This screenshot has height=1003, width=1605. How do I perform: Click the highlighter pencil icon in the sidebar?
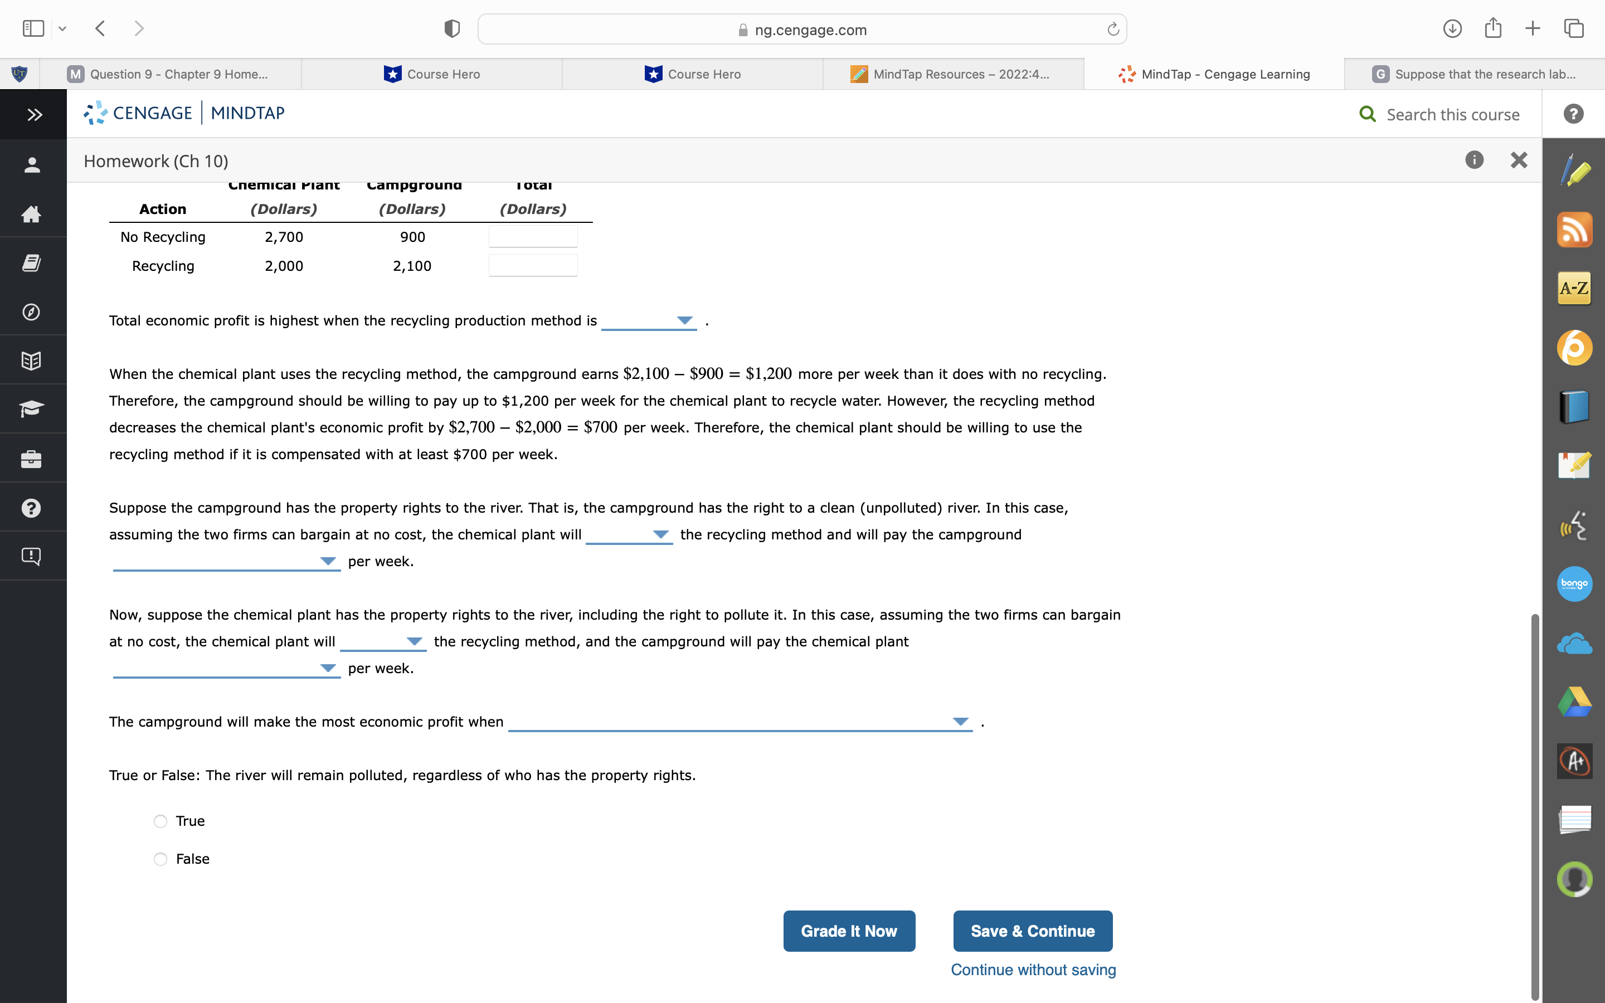(1574, 171)
